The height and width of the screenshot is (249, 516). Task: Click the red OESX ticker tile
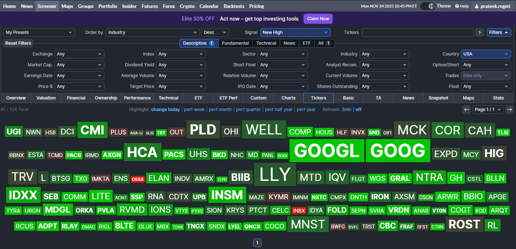pyautogui.click(x=138, y=179)
